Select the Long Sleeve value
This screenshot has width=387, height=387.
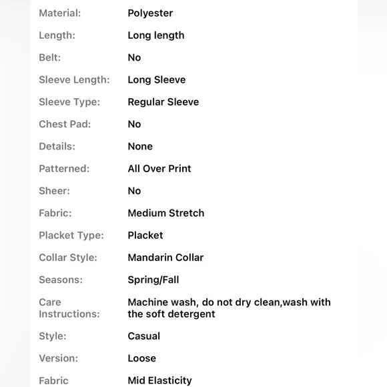click(157, 80)
